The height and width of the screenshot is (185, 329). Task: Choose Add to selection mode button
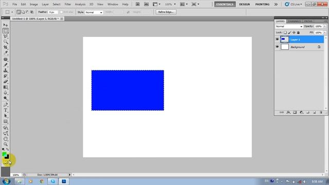coord(23,12)
